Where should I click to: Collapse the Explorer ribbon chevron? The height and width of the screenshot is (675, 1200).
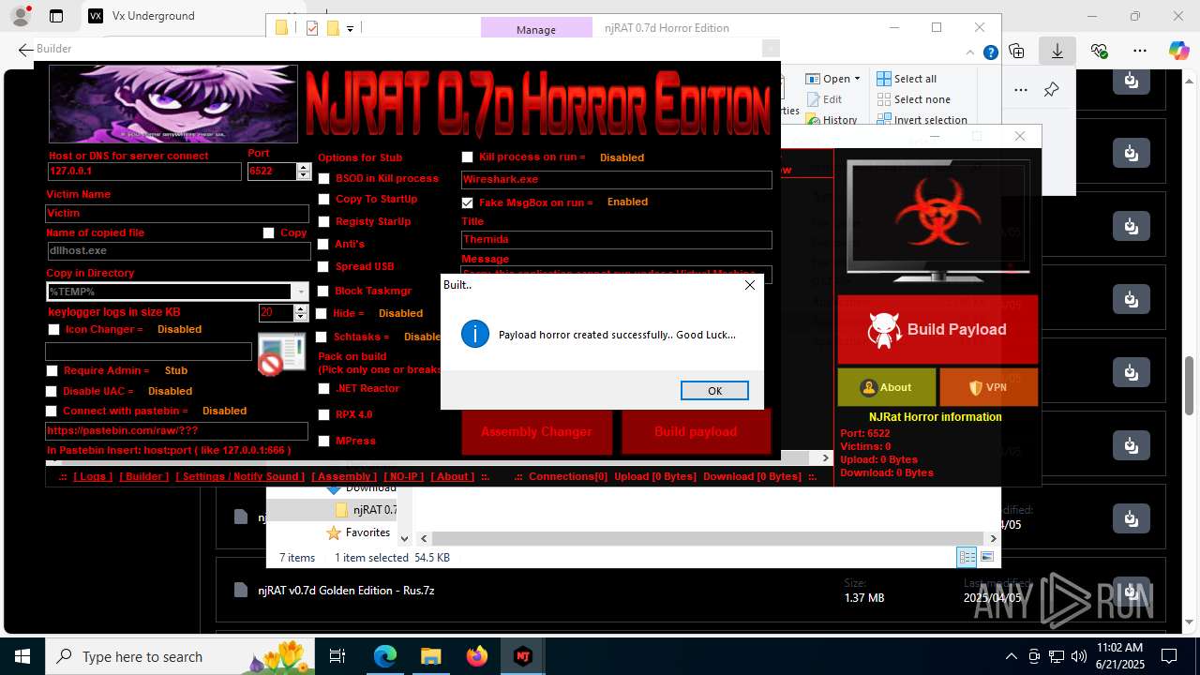[971, 53]
